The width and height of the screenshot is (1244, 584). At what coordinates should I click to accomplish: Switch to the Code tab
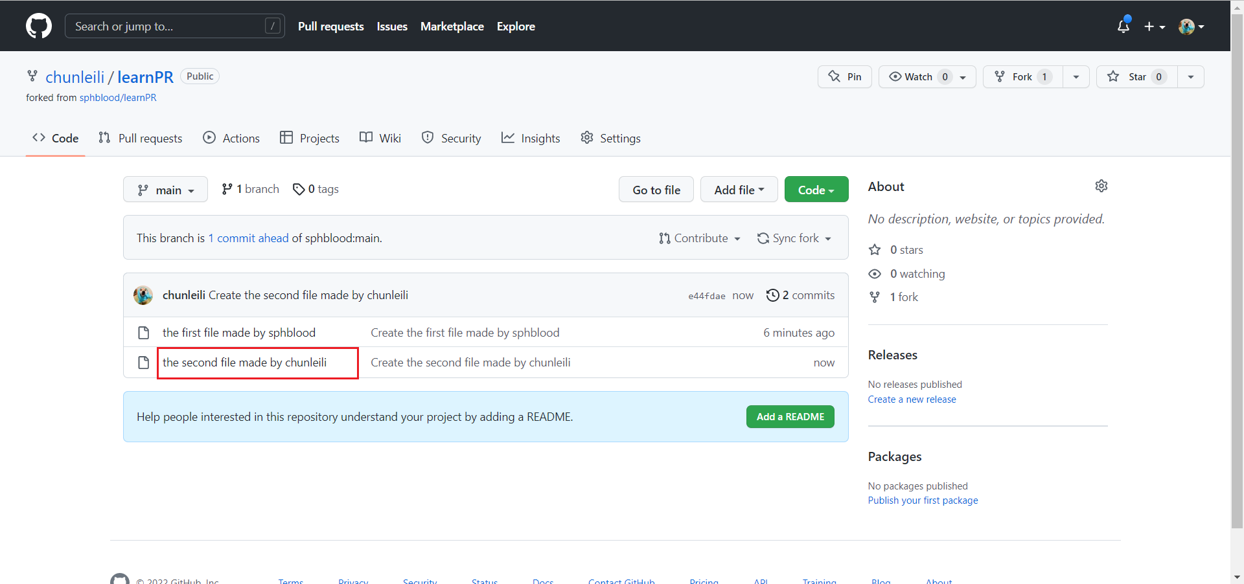56,138
